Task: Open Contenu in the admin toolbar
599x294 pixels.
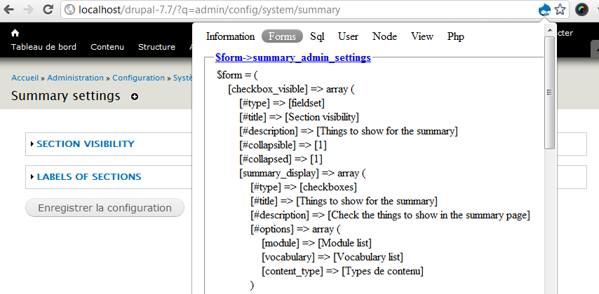Action: (x=107, y=47)
